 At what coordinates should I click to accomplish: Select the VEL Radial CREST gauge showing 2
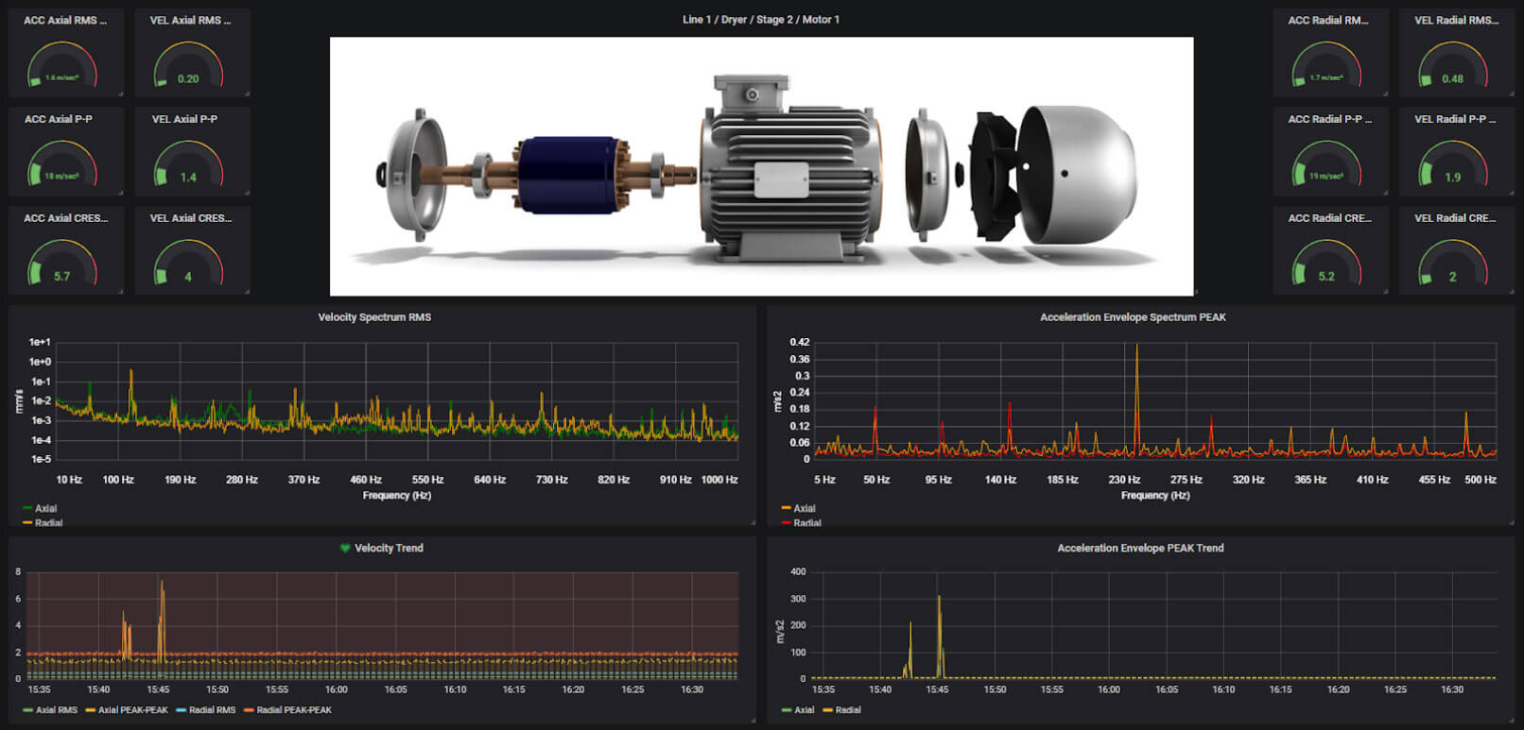pyautogui.click(x=1452, y=263)
